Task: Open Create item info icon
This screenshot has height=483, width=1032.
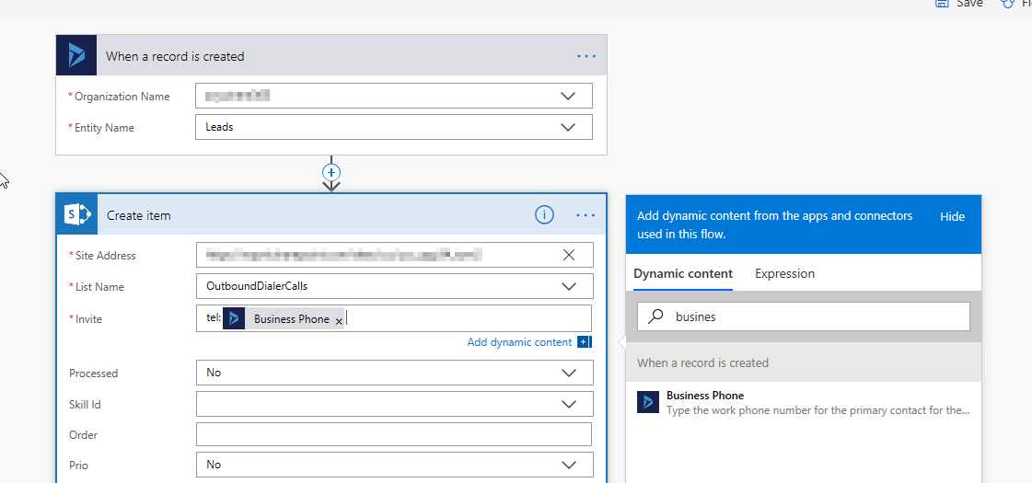Action: pos(544,214)
